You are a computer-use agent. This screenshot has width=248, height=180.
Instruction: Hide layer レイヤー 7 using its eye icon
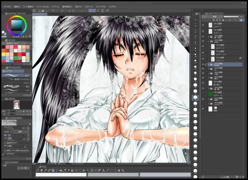tap(203, 25)
